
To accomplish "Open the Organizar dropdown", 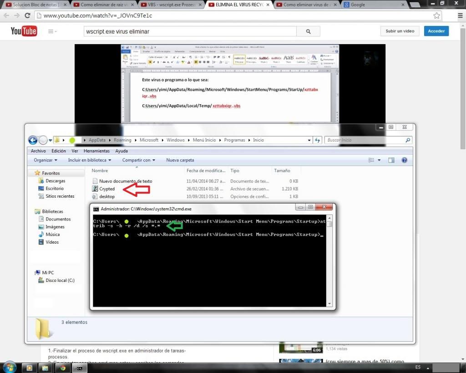I will (x=45, y=160).
